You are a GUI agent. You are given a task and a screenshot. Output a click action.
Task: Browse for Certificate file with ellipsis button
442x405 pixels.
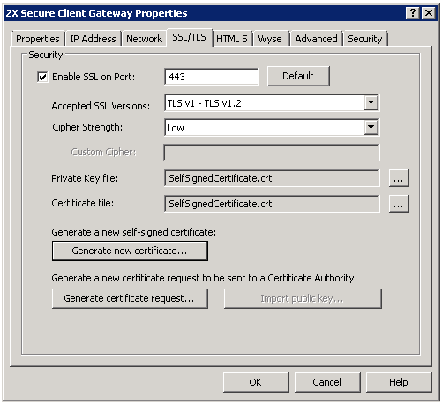(399, 204)
